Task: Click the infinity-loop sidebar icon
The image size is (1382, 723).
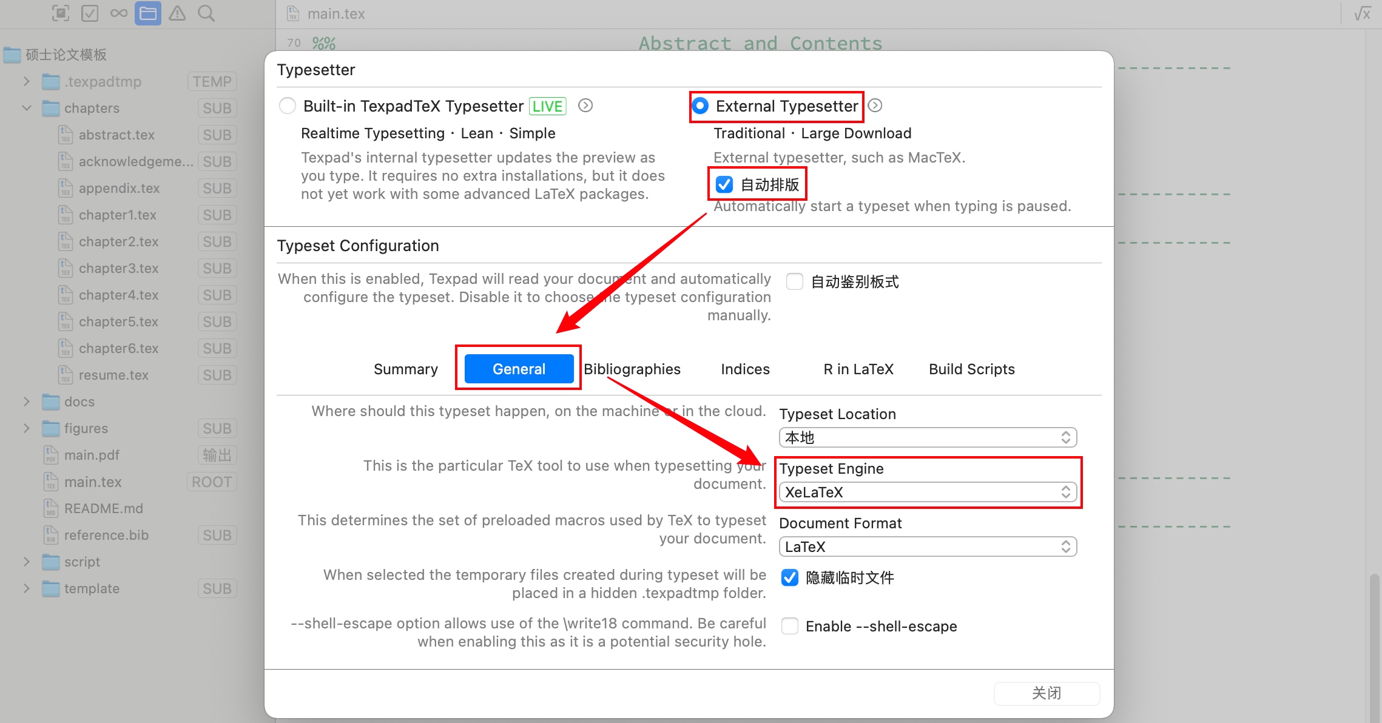Action: coord(119,13)
